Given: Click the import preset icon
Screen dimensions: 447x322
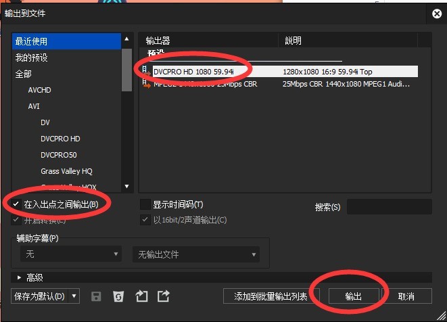Looking at the screenshot, I should coord(141,296).
